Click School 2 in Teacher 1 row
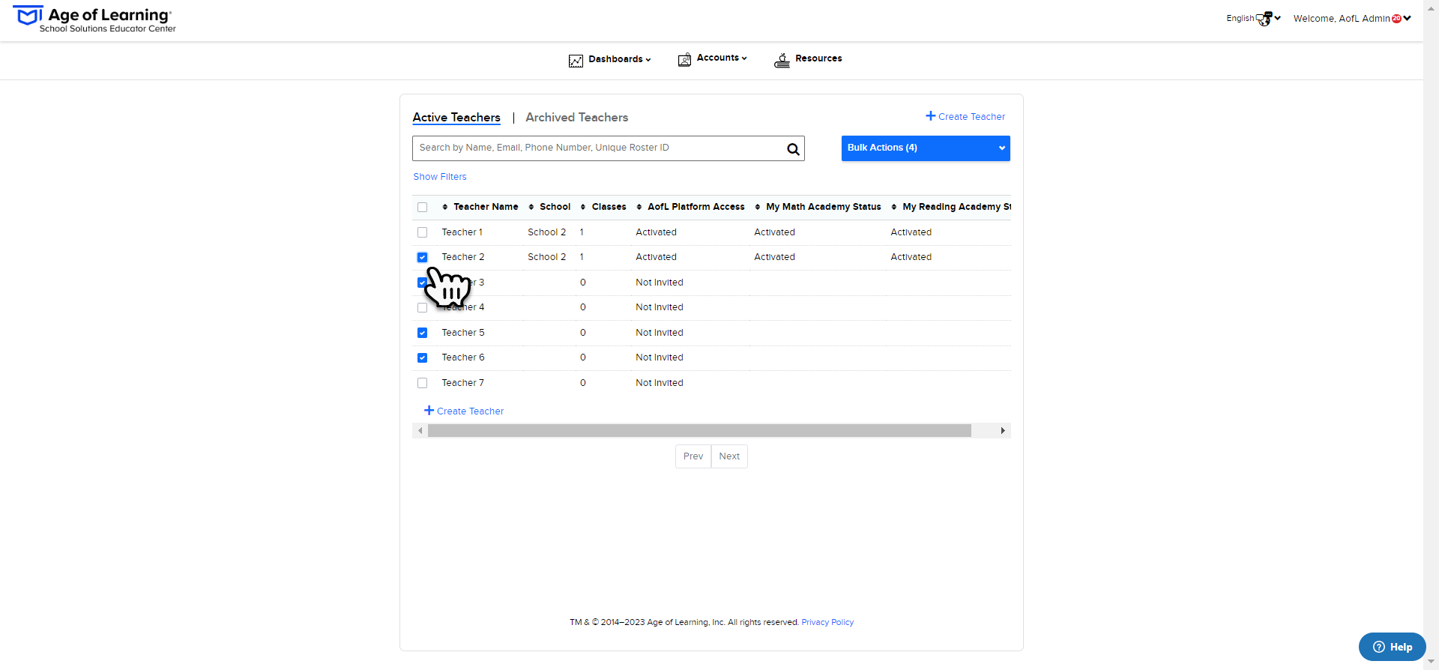Viewport: 1439px width, 670px height. 546,232
